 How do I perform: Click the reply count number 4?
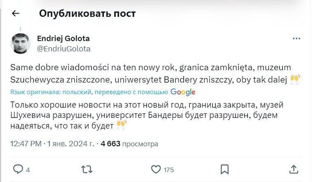pyautogui.click(x=28, y=170)
